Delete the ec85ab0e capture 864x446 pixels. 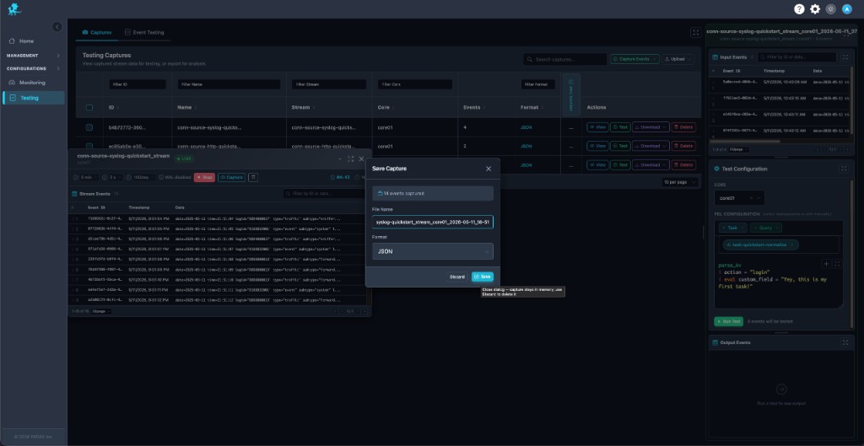tap(683, 146)
